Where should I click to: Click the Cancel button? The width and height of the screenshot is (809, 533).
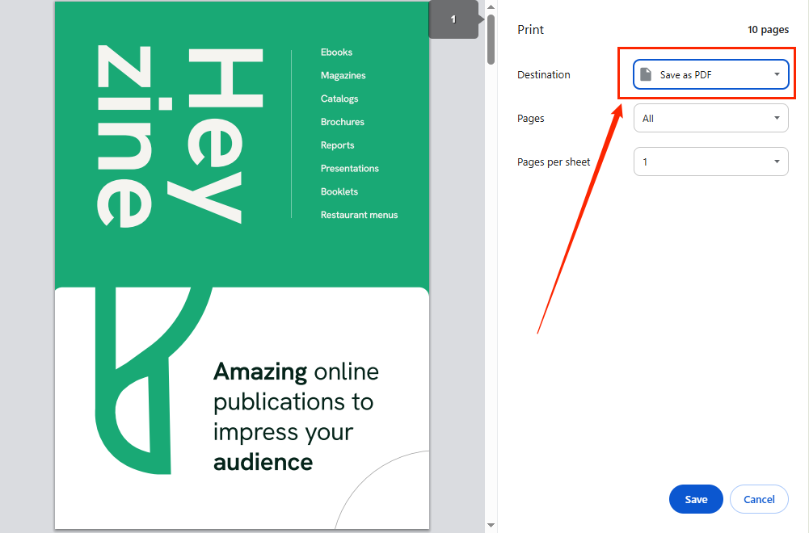tap(759, 499)
